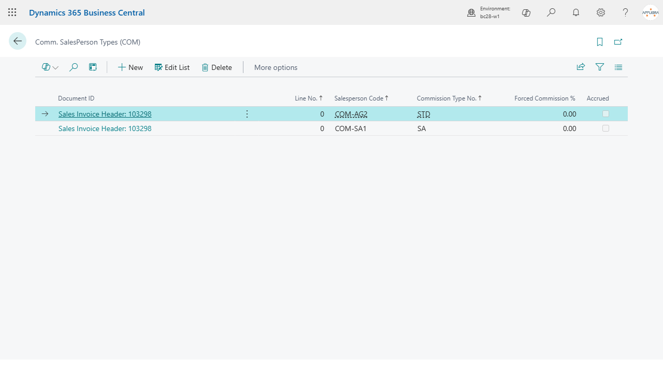Select the SA commission type cell
The height and width of the screenshot is (373, 663).
pyautogui.click(x=422, y=128)
